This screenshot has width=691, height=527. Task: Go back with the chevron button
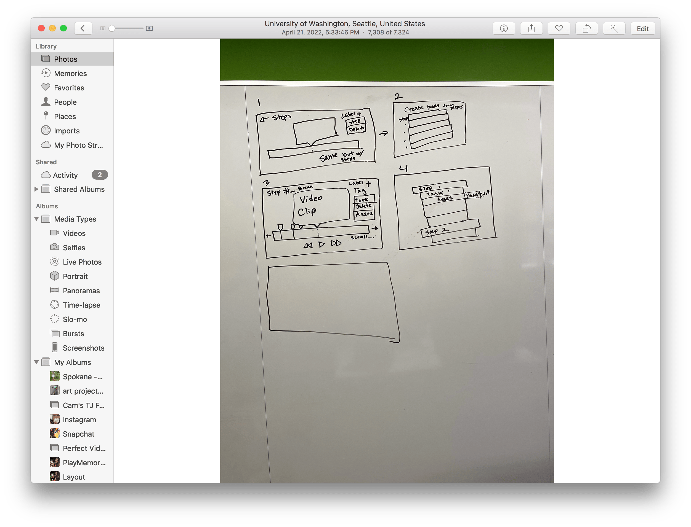(83, 29)
